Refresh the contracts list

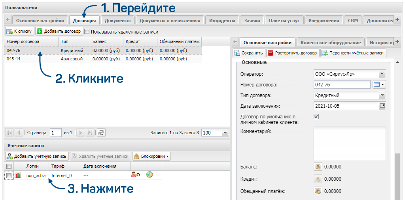(101, 133)
